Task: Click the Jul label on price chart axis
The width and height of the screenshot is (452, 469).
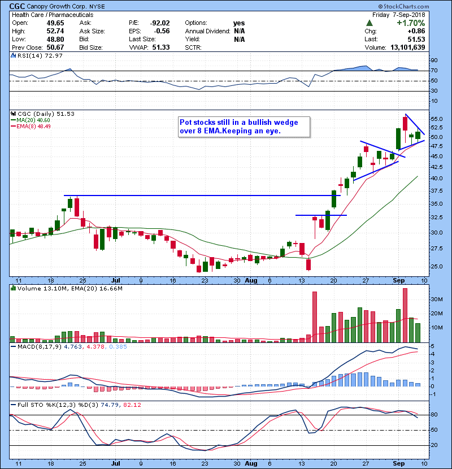Action: click(115, 281)
